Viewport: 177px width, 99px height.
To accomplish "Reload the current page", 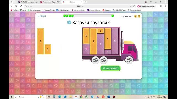I will click(21, 6).
